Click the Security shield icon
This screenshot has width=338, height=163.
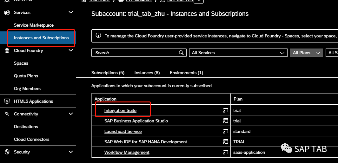click(7, 152)
